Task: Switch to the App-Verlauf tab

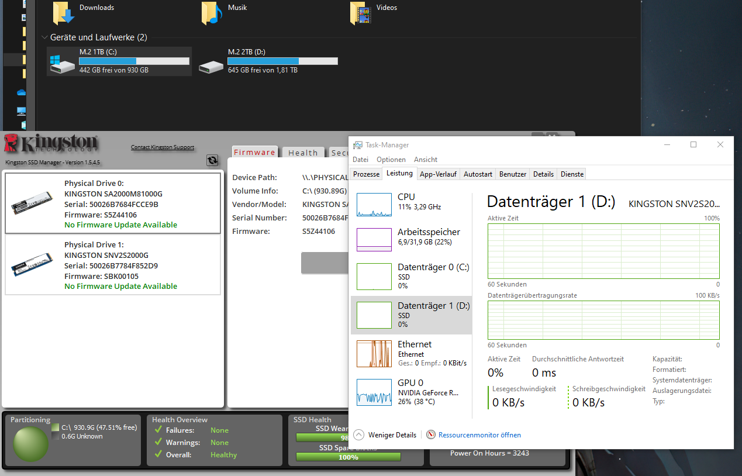Action: coord(438,174)
